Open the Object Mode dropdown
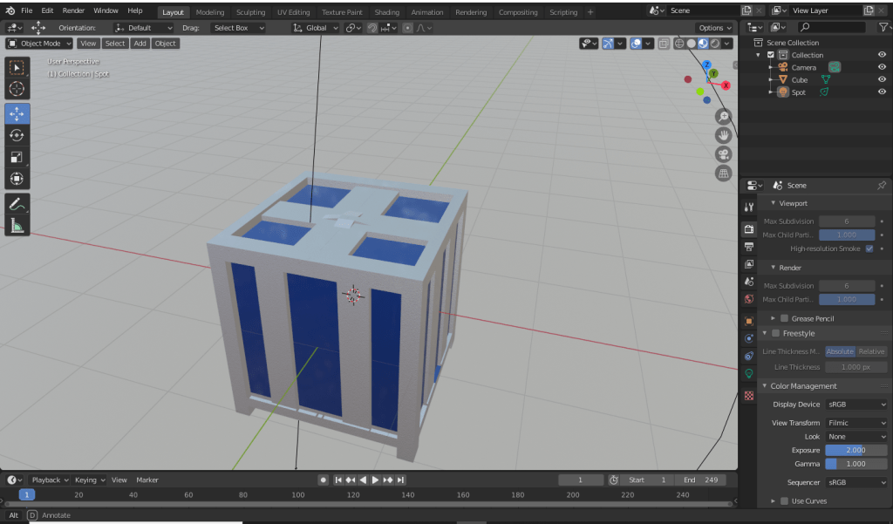Screen dimensions: 893x524 39,43
